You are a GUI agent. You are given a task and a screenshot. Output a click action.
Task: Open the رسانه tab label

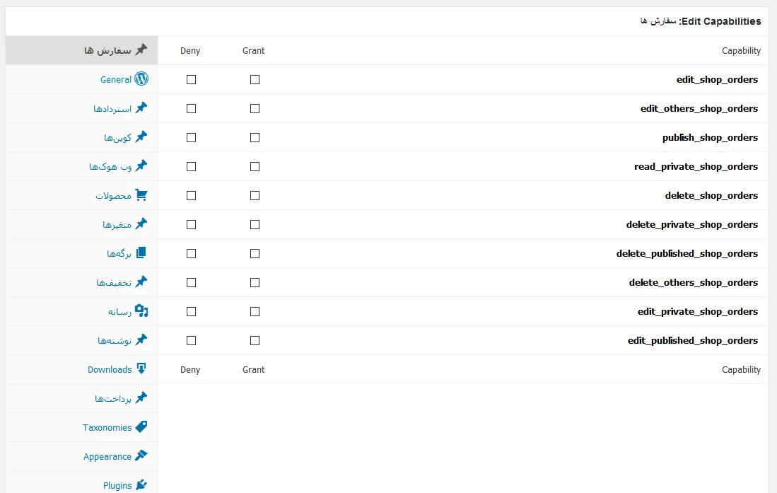[x=120, y=311]
